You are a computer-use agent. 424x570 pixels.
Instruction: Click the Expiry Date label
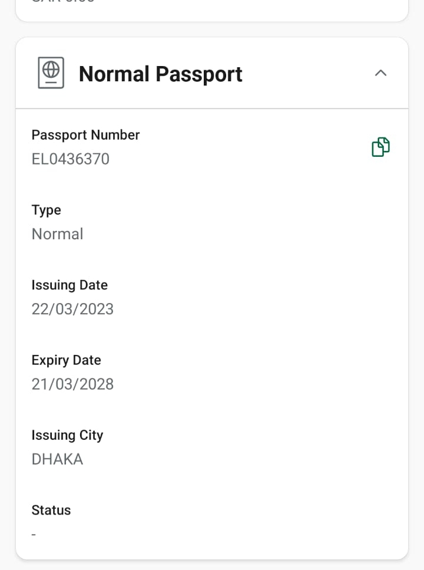[66, 360]
